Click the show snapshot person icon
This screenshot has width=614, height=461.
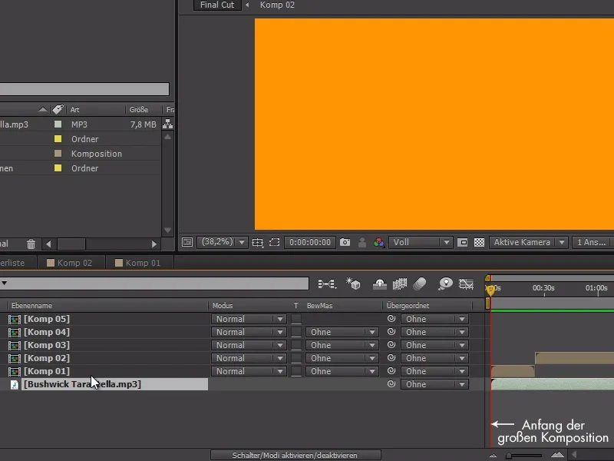point(362,242)
